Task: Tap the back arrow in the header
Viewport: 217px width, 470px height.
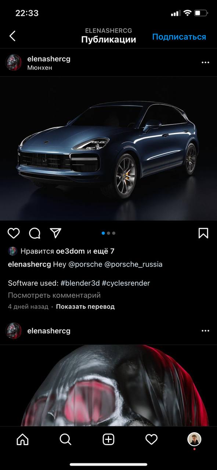Action: [x=12, y=36]
